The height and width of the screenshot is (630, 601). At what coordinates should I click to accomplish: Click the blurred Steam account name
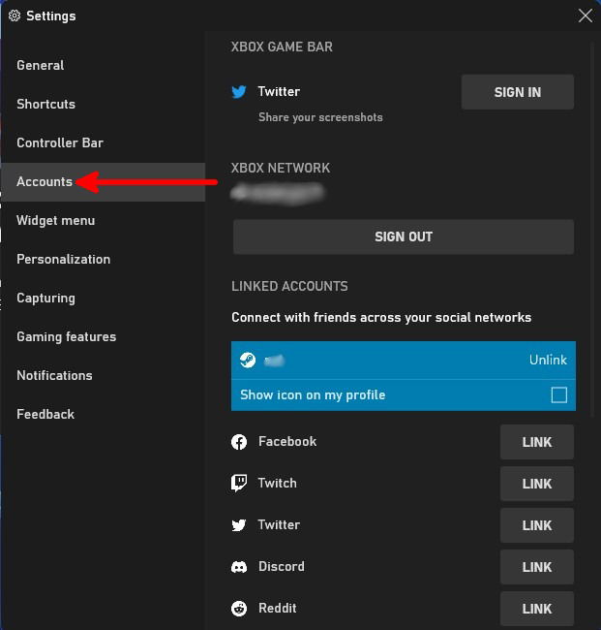274,361
